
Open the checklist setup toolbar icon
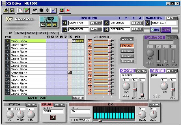[20, 10]
